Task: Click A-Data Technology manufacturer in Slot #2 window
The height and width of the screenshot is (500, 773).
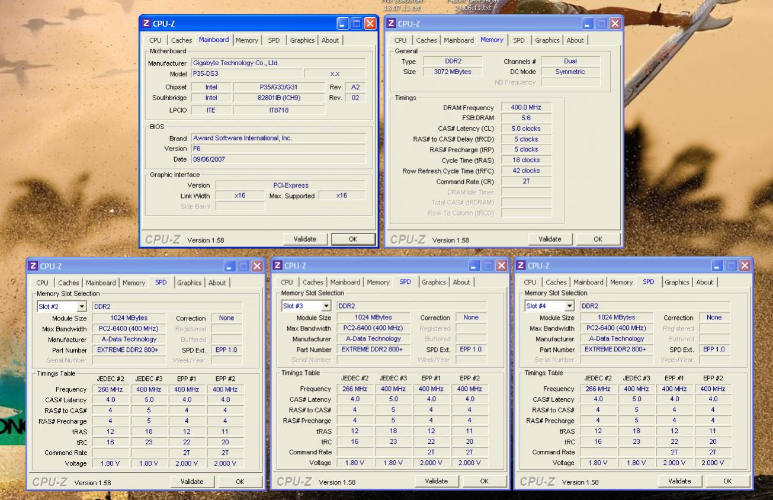Action: [128, 339]
